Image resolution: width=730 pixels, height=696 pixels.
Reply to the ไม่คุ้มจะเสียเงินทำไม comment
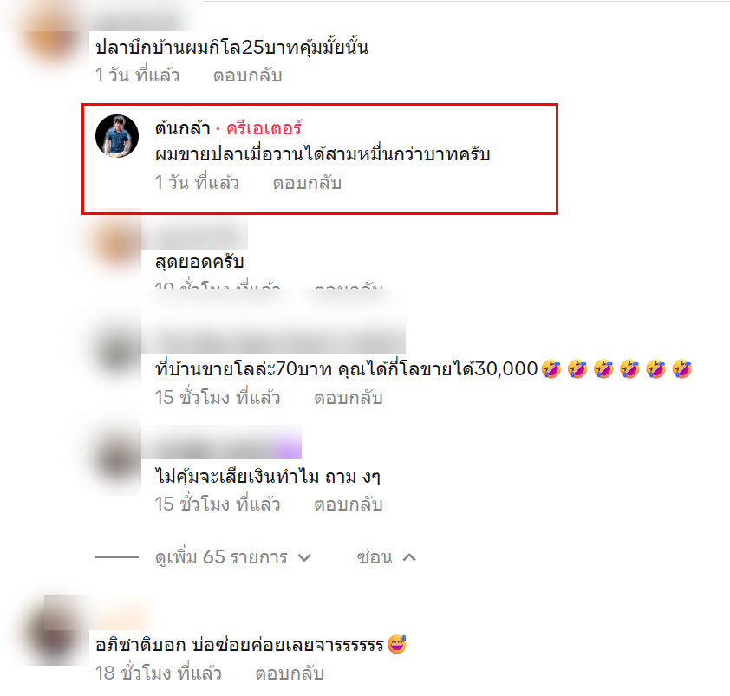349,504
